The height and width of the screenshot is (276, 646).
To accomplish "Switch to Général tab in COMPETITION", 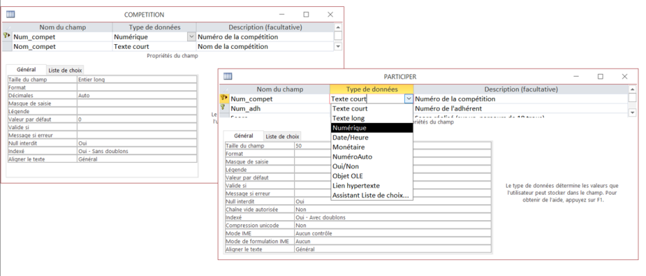I will pos(26,70).
